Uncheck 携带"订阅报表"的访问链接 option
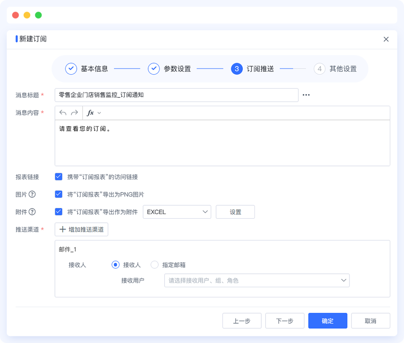The height and width of the screenshot is (343, 404). (x=58, y=177)
